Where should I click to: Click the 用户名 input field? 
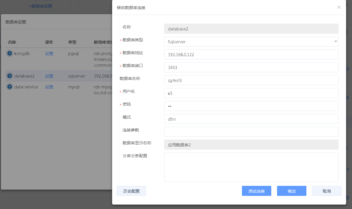(x=251, y=93)
